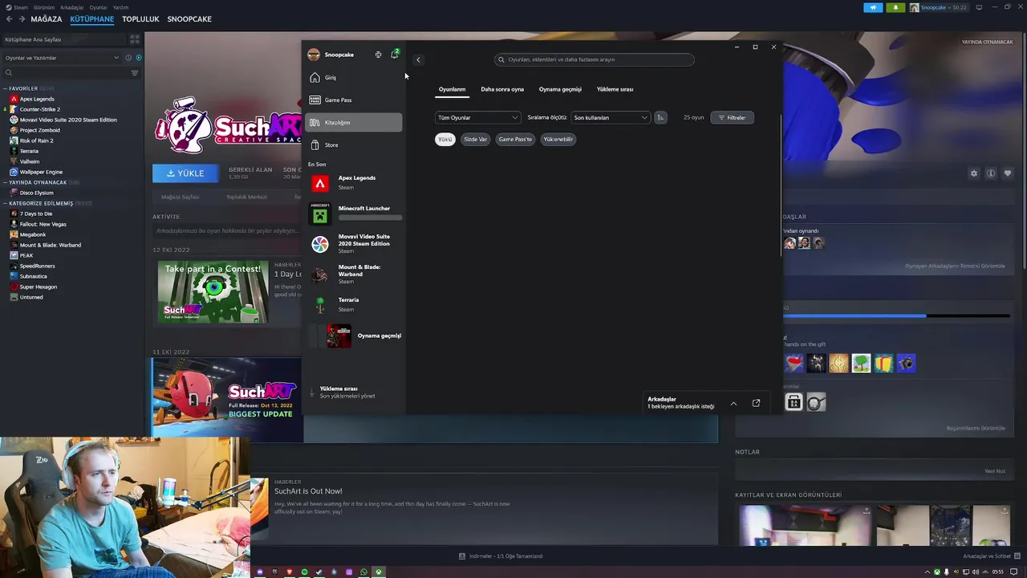
Task: Open the Steam notifications bell icon
Action: tap(895, 7)
